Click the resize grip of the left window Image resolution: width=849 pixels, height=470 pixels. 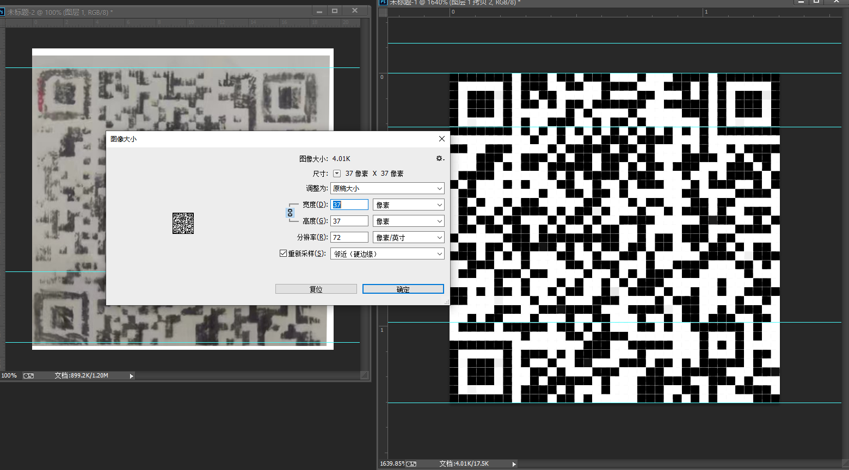365,375
